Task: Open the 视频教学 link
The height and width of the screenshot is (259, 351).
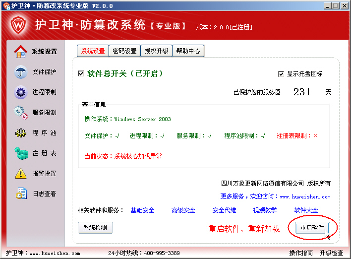Action: (265, 210)
